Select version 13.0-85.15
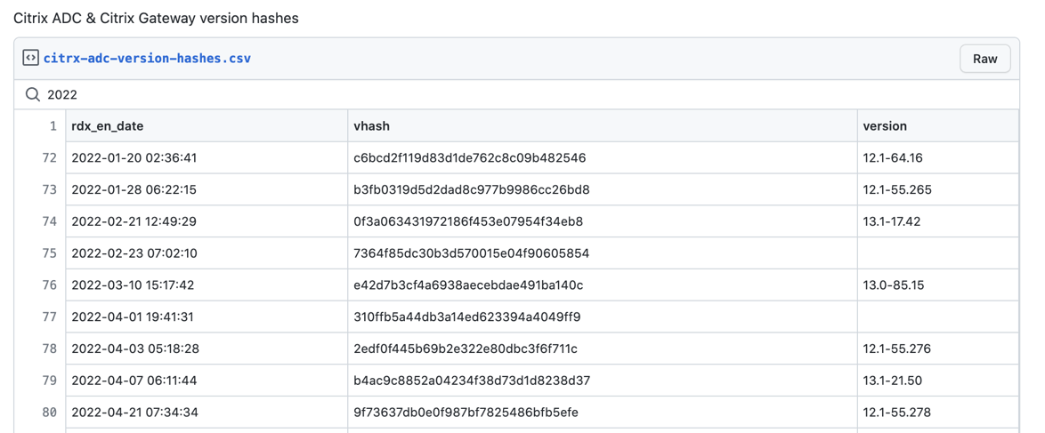Screen dimensions: 1045x433 click(893, 285)
